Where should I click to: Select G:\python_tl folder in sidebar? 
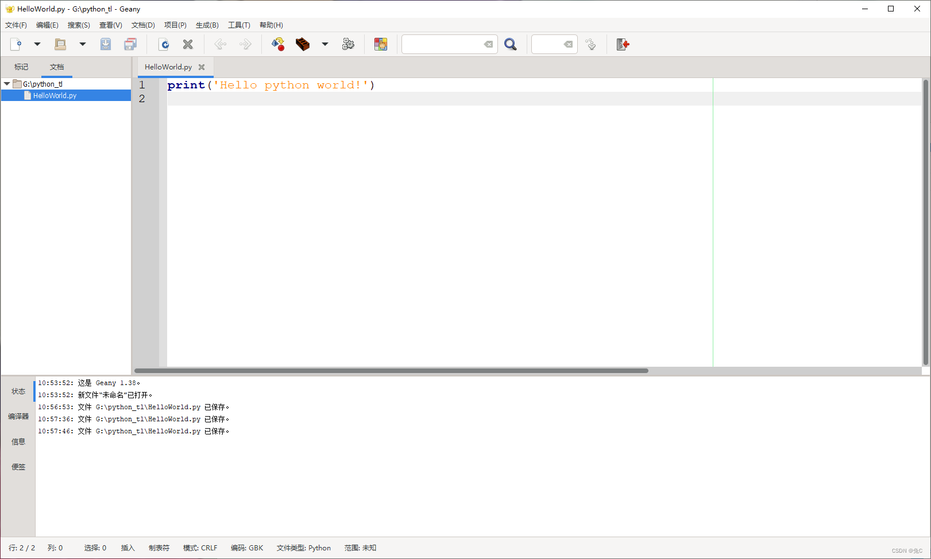pos(43,84)
